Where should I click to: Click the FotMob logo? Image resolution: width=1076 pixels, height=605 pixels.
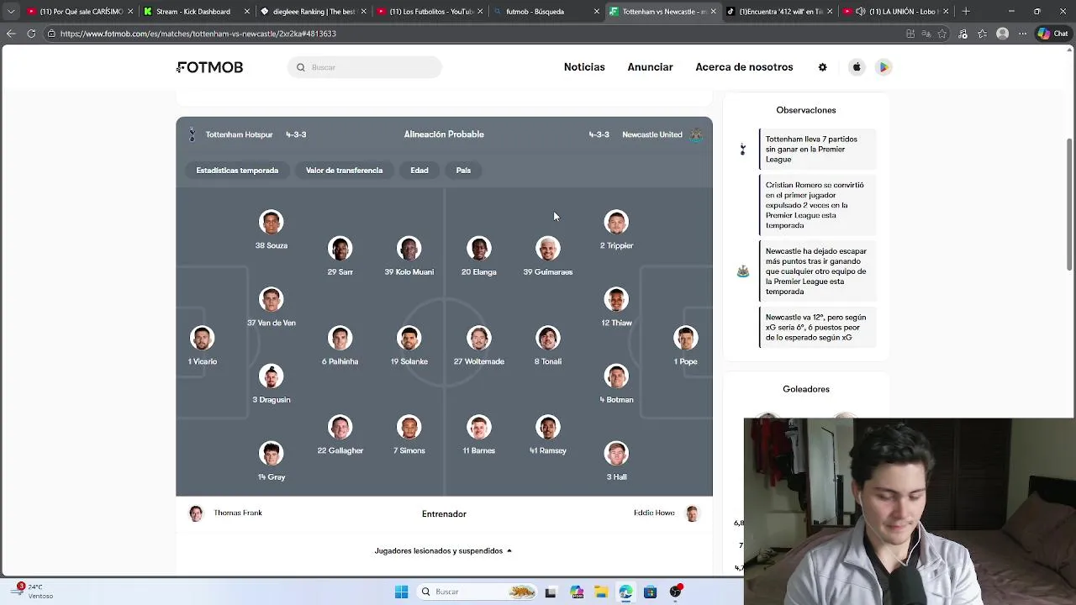coord(210,67)
